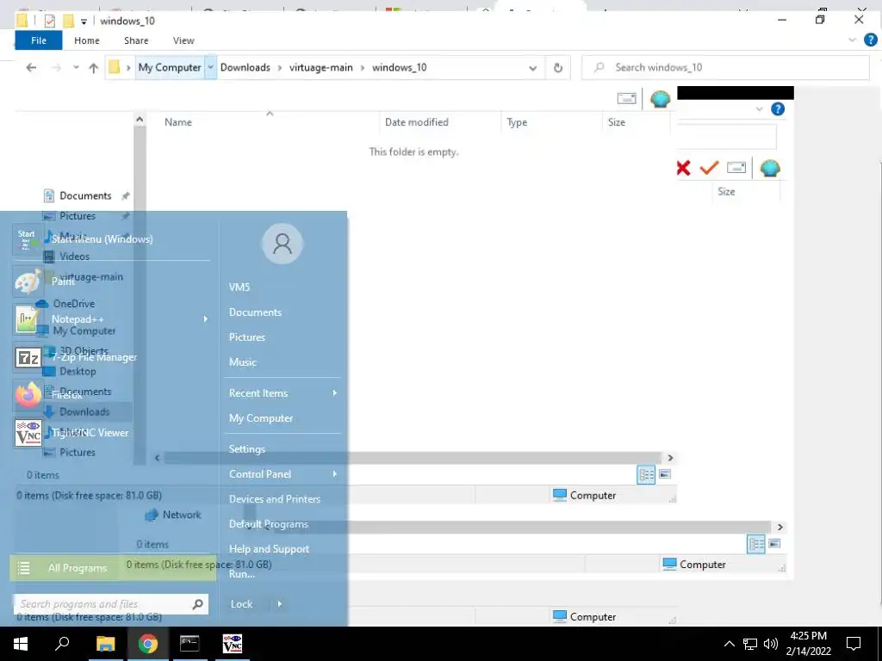This screenshot has height=661, width=882.
Task: Click the Windows Start button on taskbar
Action: pyautogui.click(x=21, y=644)
